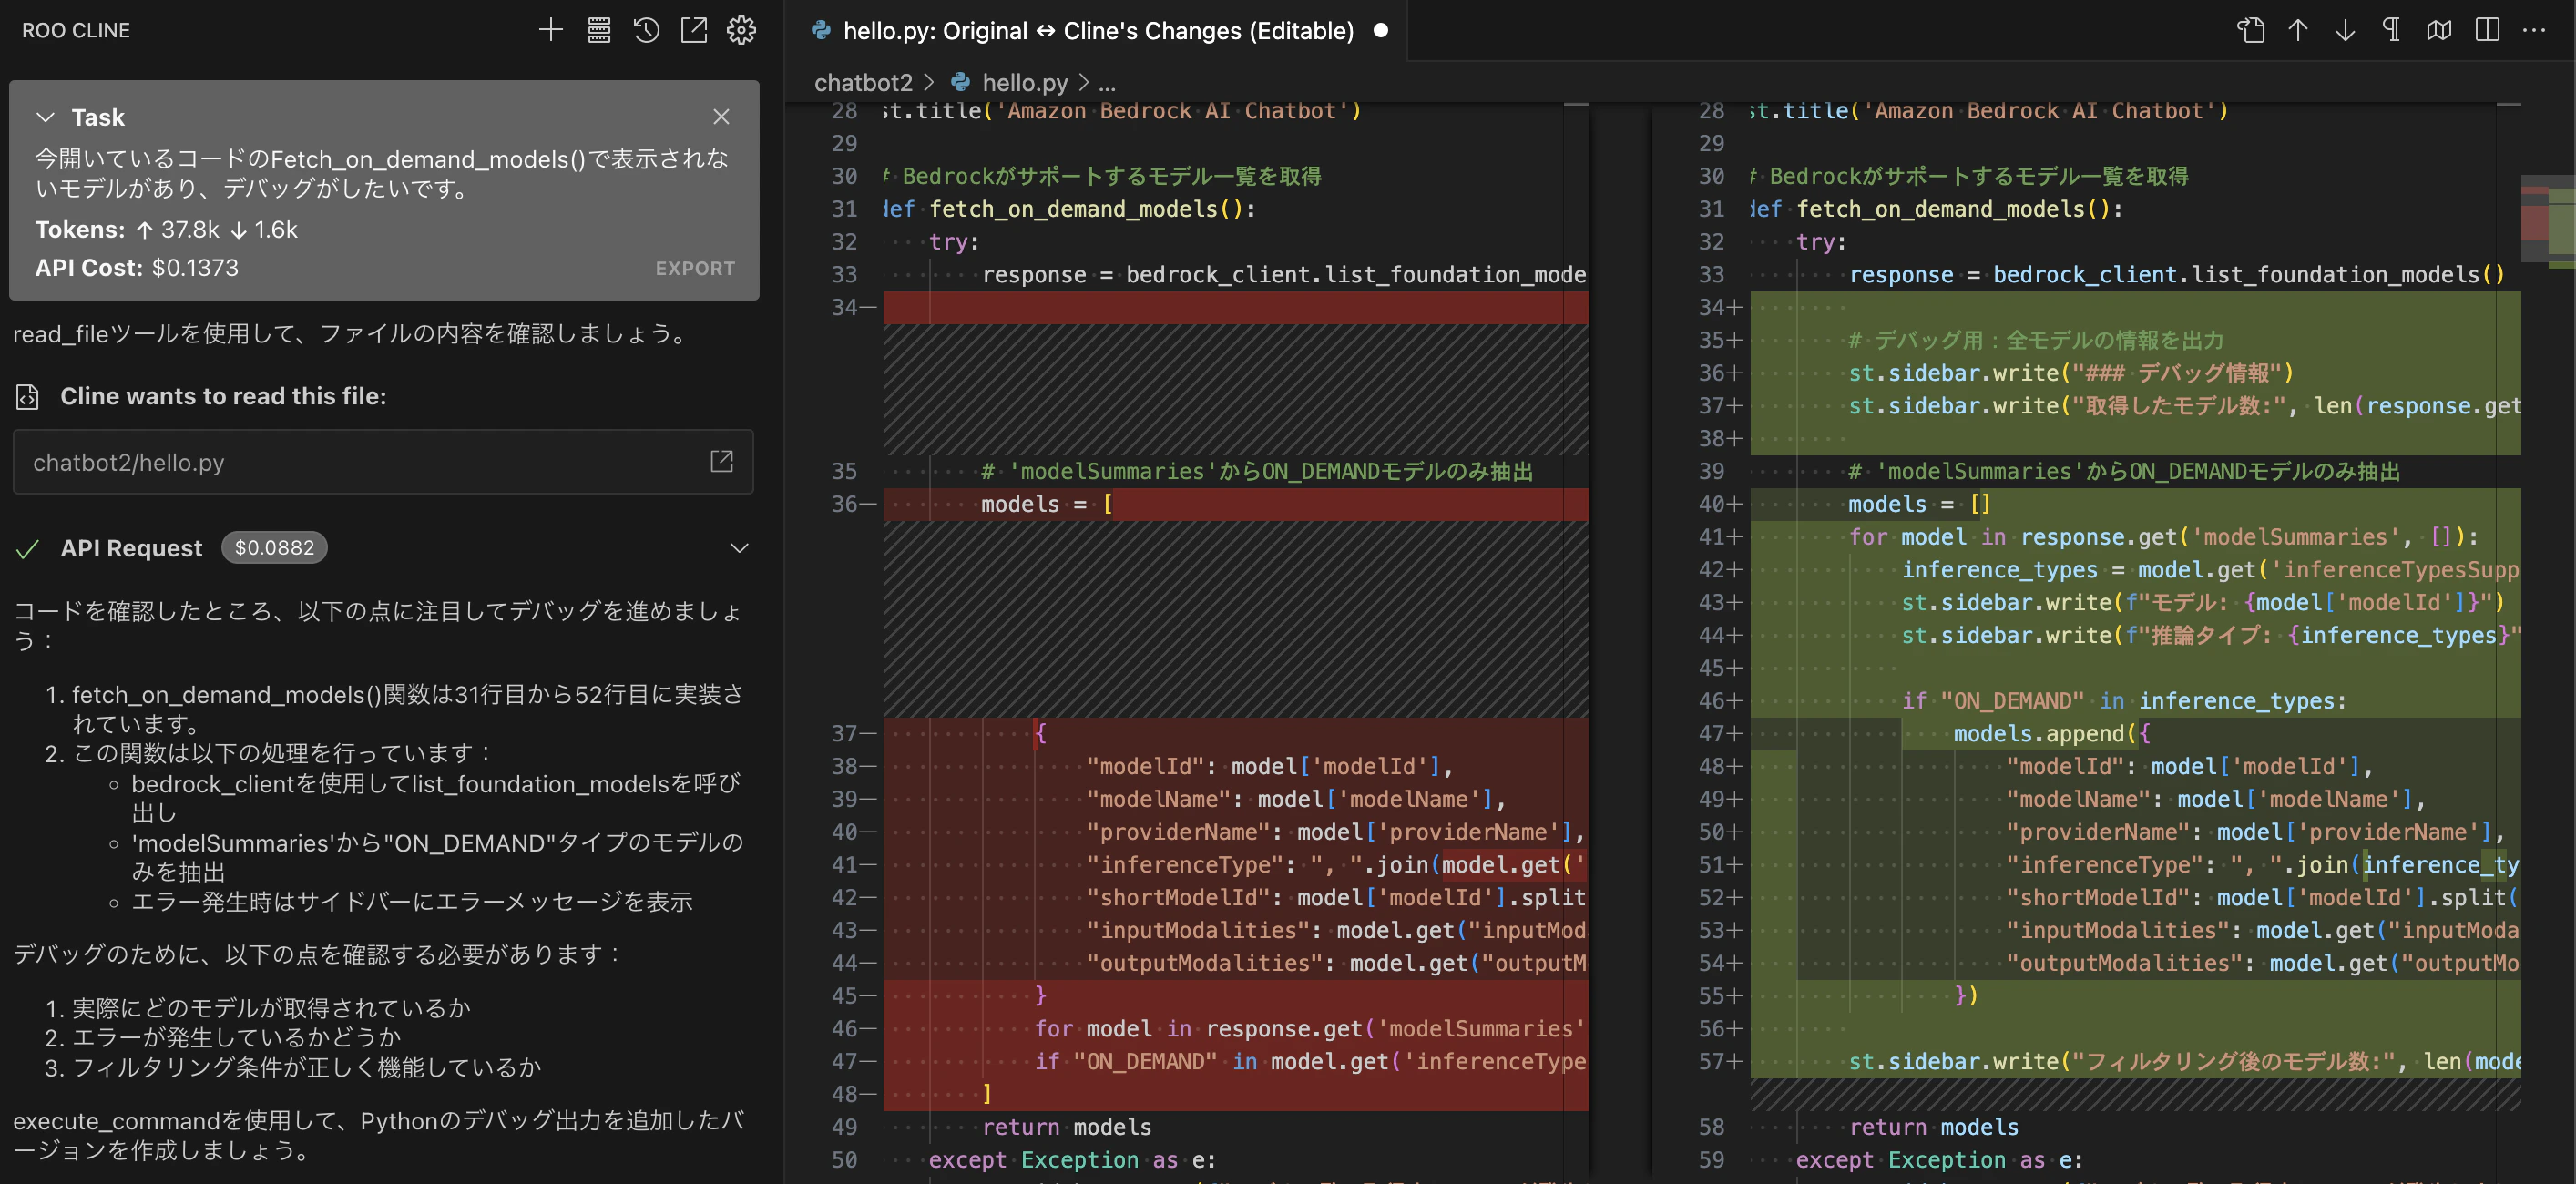
Task: Open the task history clock icon
Action: (x=646, y=30)
